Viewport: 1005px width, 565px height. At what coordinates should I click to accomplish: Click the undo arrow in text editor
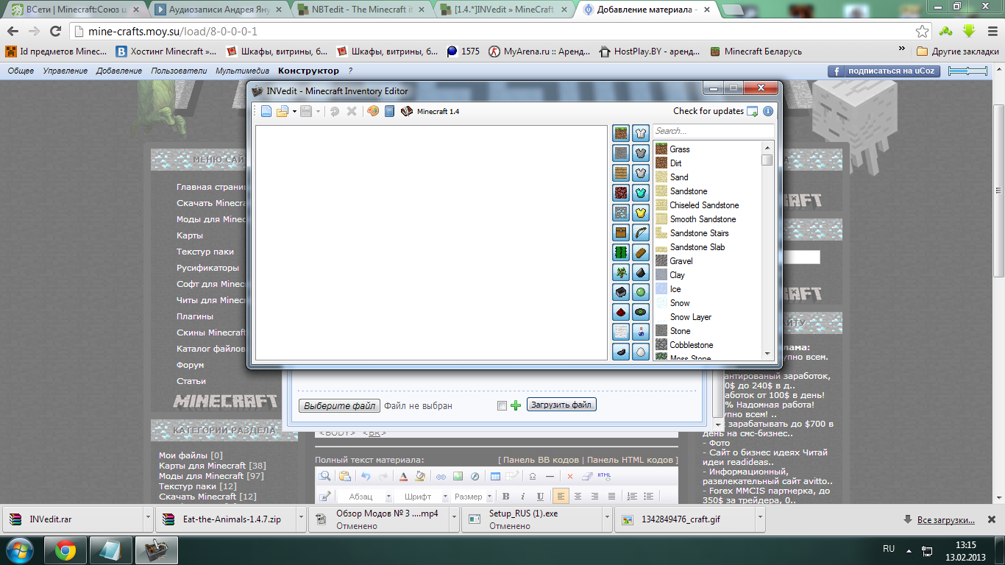tap(366, 476)
